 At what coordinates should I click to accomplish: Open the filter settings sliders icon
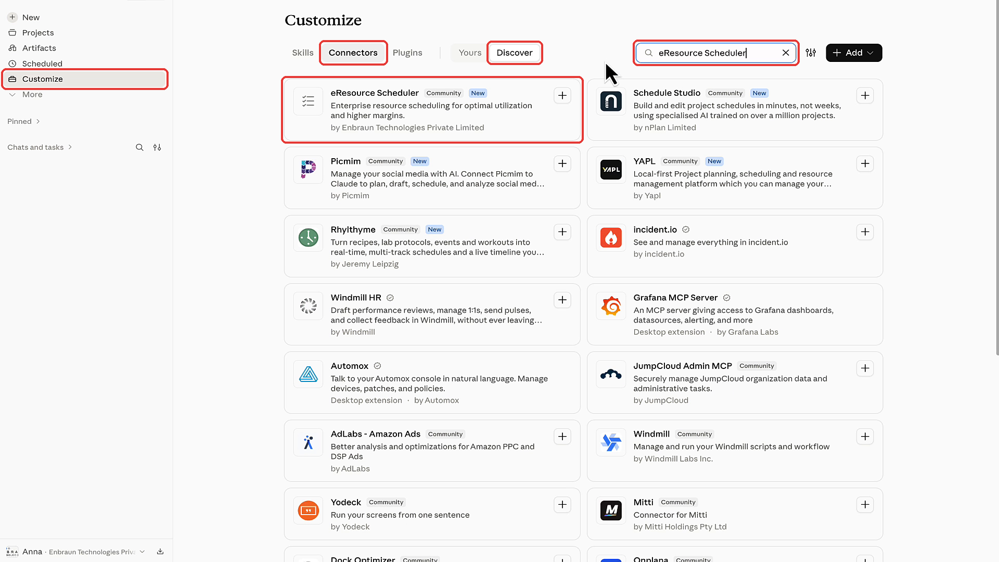click(x=811, y=53)
